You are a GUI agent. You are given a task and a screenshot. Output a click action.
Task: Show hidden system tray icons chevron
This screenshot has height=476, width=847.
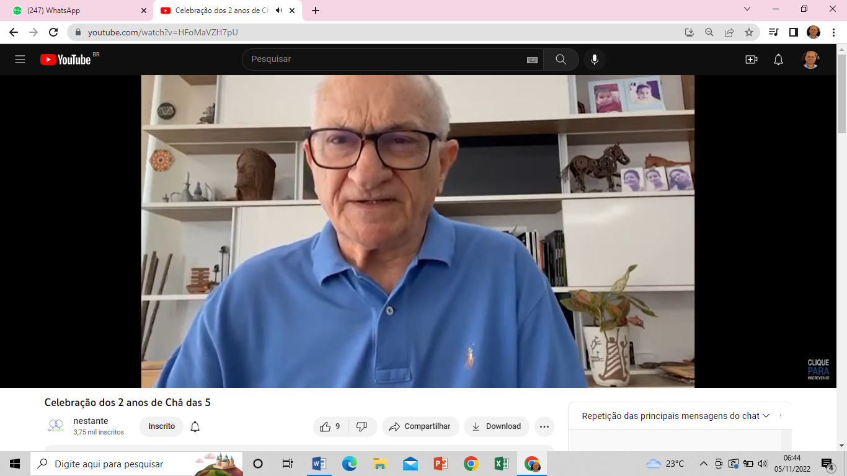(x=703, y=464)
